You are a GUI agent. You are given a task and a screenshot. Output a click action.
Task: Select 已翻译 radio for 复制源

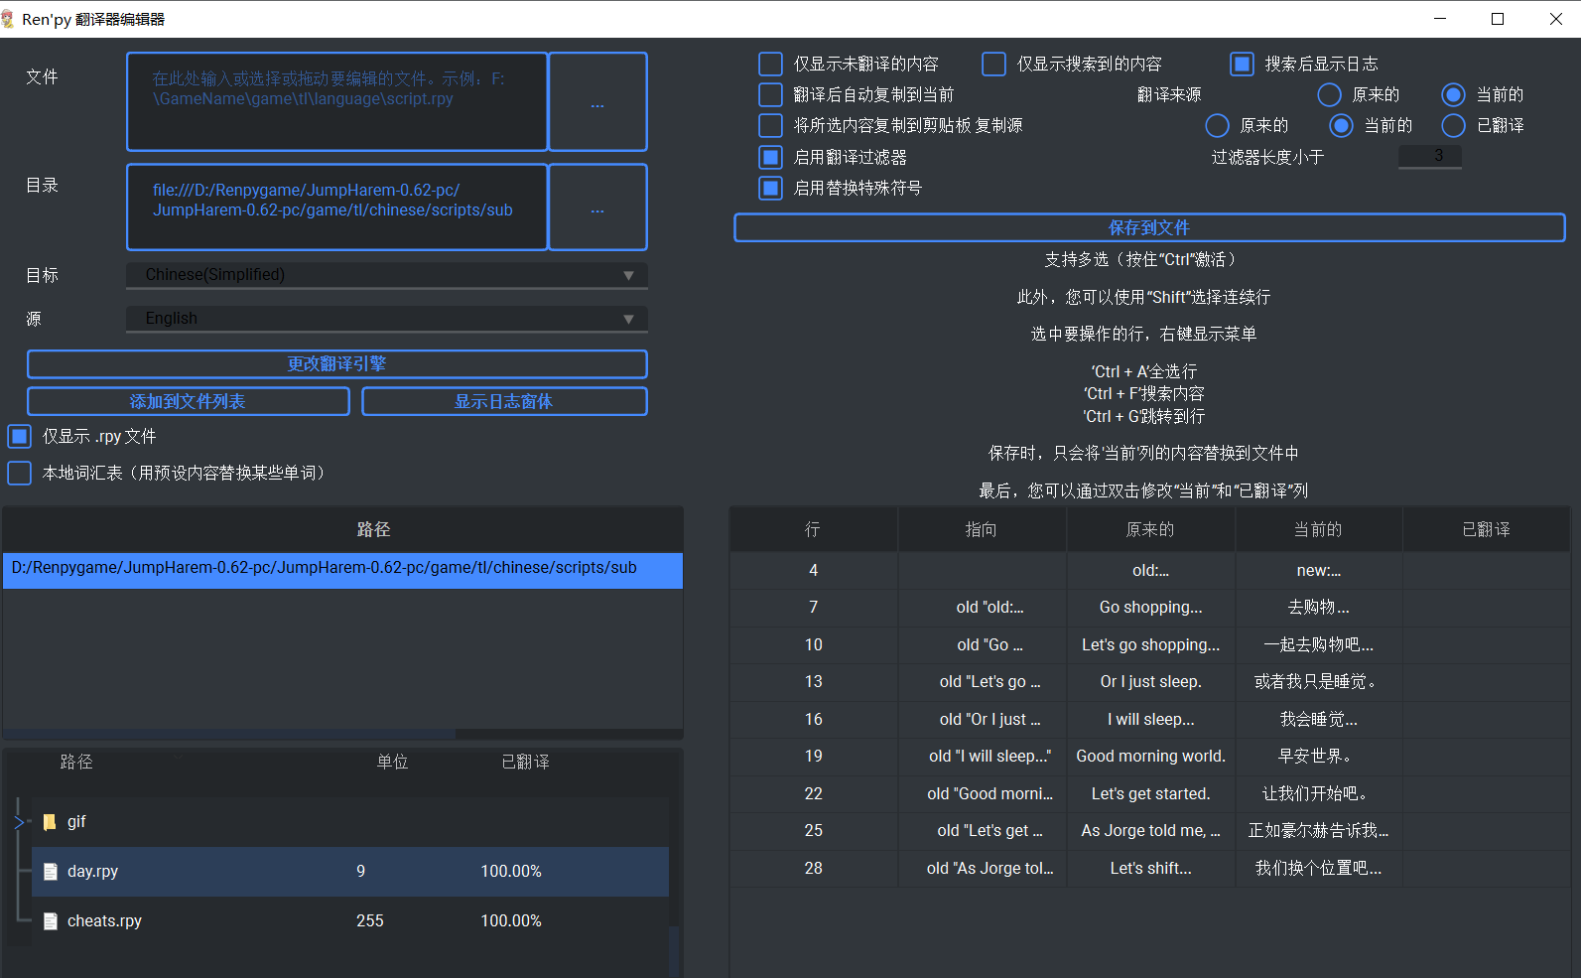coord(1453,125)
